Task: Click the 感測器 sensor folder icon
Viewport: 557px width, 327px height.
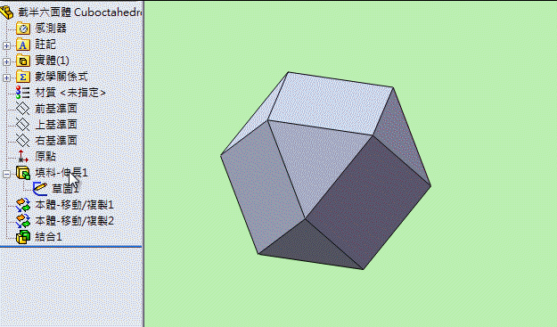Action: click(23, 29)
